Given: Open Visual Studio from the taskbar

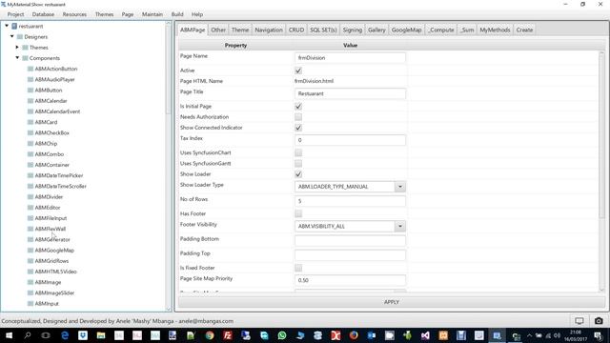Looking at the screenshot, I should click(x=425, y=335).
